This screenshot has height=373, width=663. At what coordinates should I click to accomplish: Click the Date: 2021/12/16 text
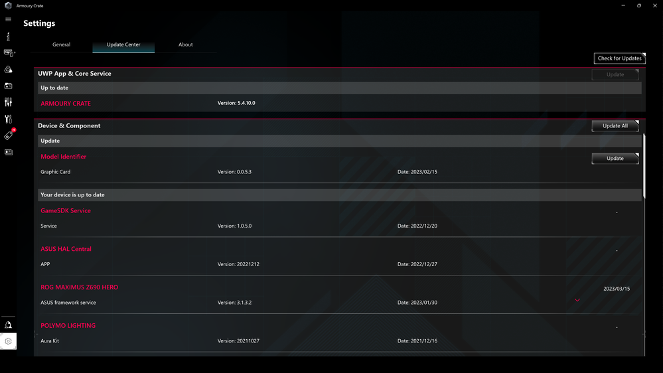pos(417,341)
